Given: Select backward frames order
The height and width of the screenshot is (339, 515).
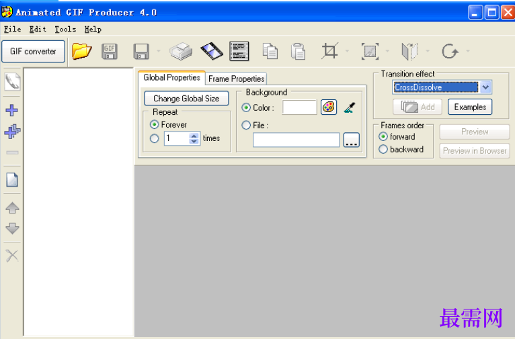Looking at the screenshot, I should pos(383,150).
